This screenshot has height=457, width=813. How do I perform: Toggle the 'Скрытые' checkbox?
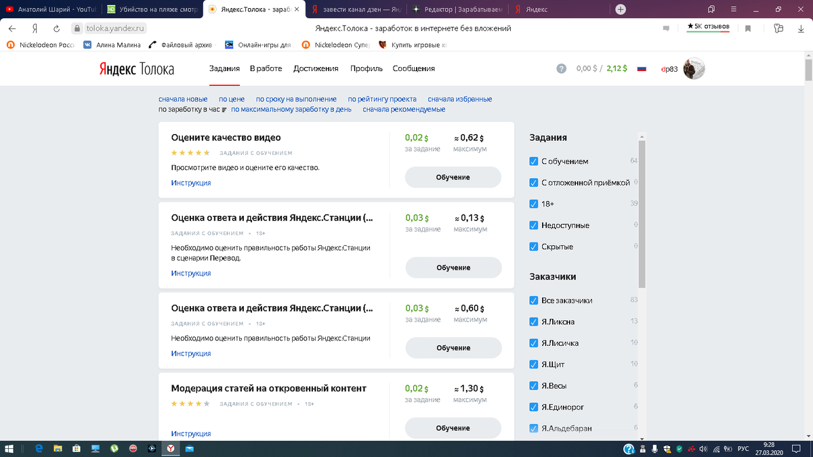534,246
